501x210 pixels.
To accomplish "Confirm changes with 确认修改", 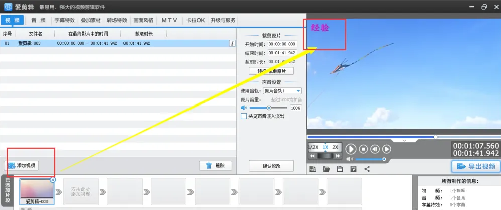I will tap(271, 166).
